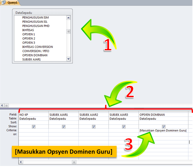Screen dimensions: 193x168
Task: Click Sort cell under SUBJEK AJAR1
Action: [63, 122]
